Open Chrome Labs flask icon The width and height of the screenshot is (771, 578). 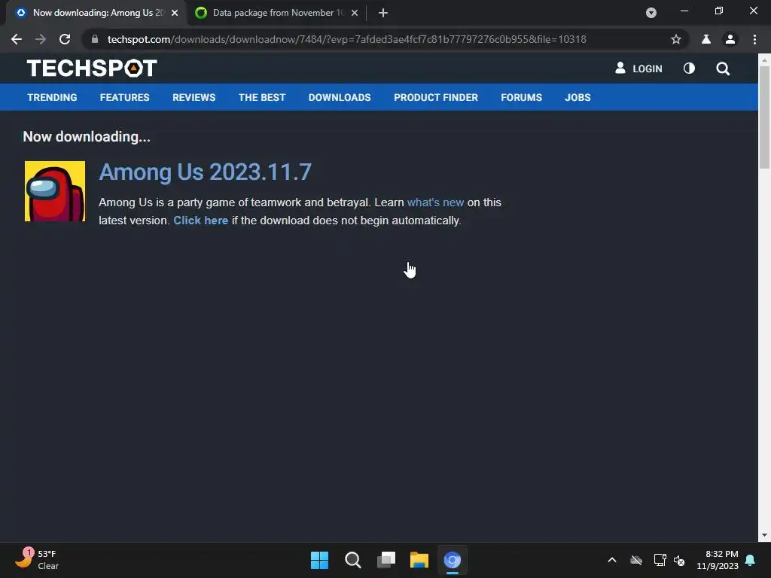click(706, 39)
